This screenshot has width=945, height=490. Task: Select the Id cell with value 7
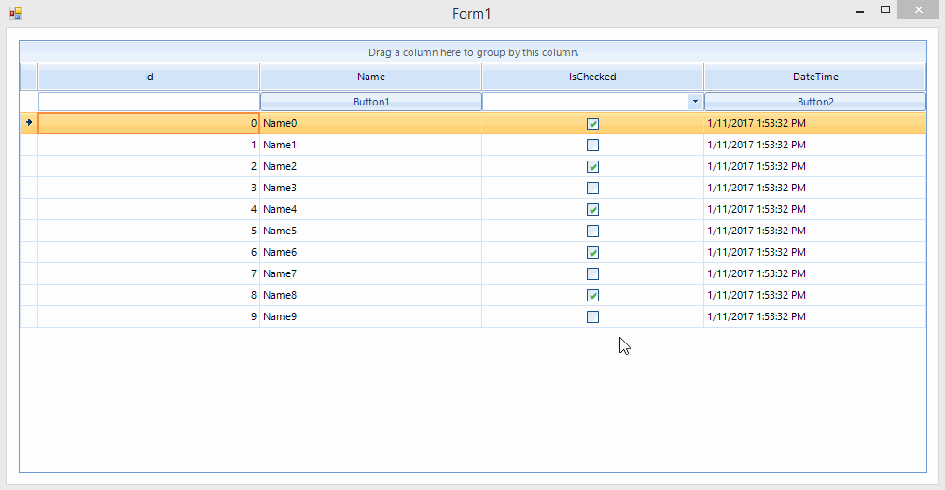coord(149,273)
